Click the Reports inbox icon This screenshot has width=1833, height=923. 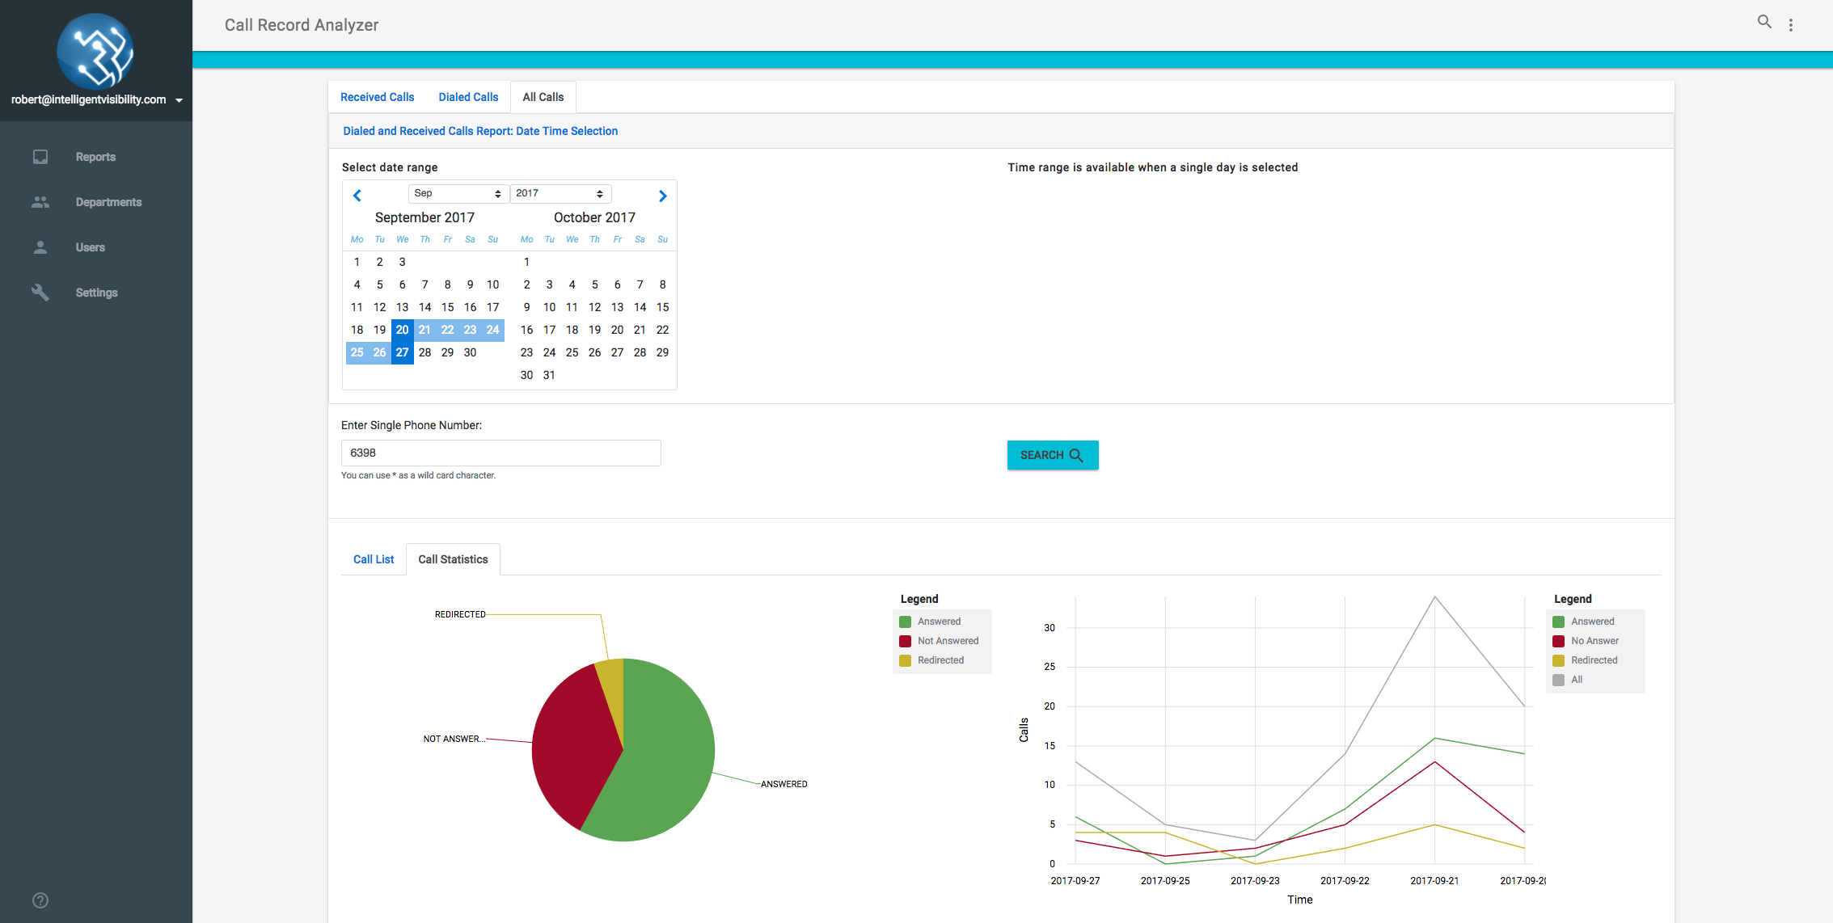[40, 157]
